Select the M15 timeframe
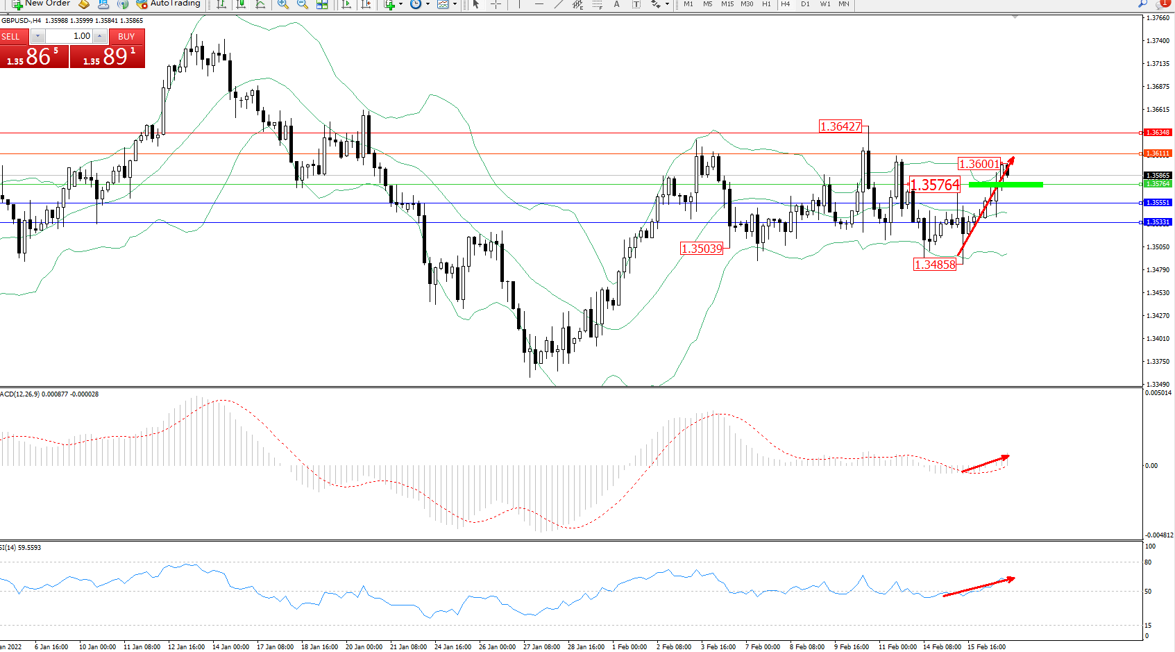The image size is (1175, 652). coord(727,4)
